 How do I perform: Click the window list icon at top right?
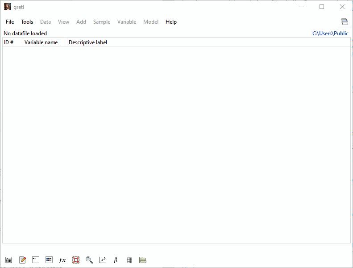tap(344, 21)
